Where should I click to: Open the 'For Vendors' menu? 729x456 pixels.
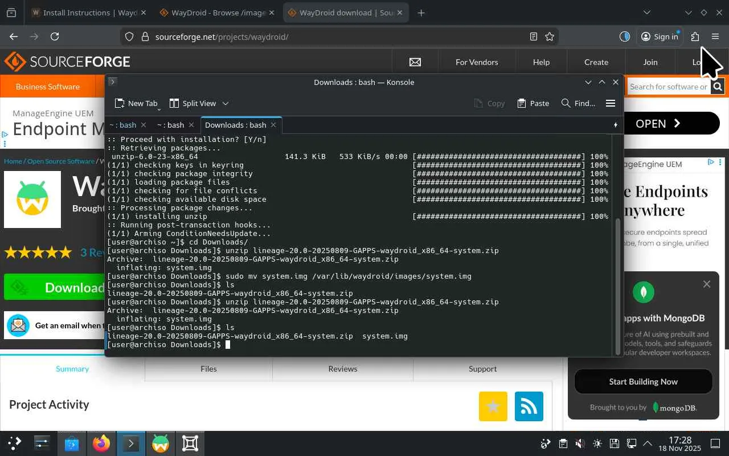pyautogui.click(x=477, y=62)
